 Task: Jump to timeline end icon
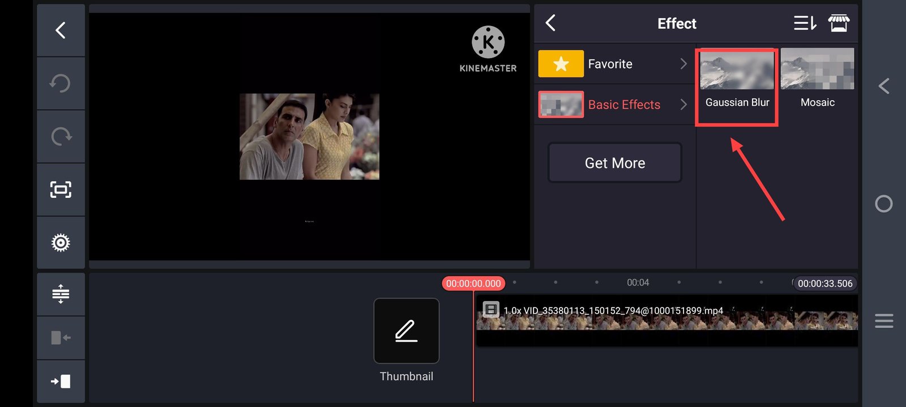coord(61,382)
